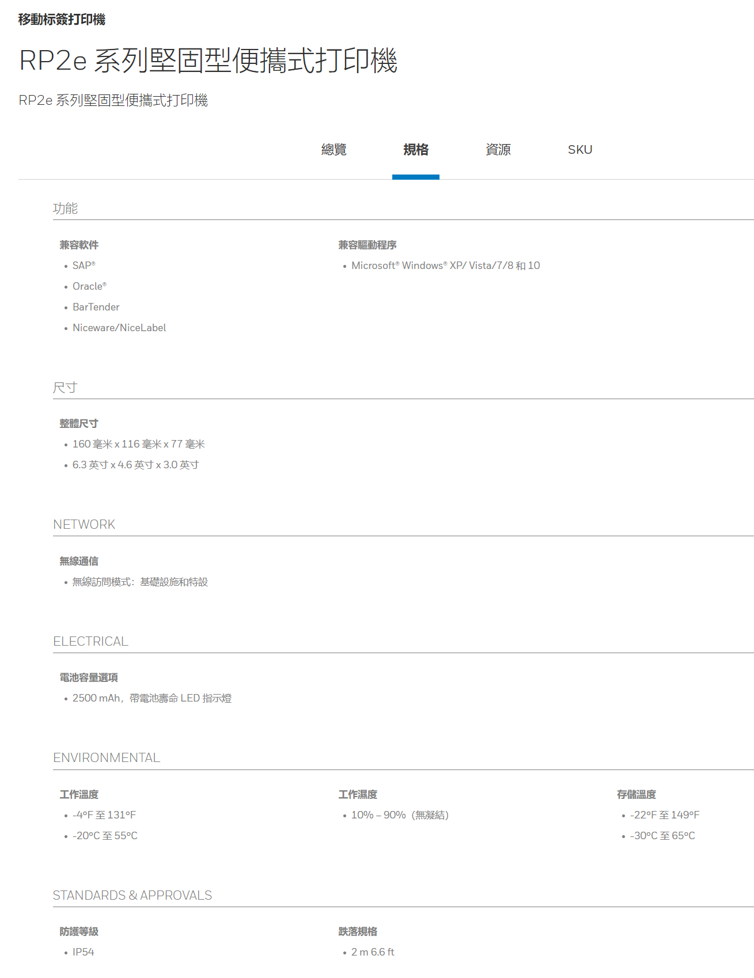This screenshot has height=978, width=754.
Task: Click the 尺寸 section heading
Action: (65, 388)
